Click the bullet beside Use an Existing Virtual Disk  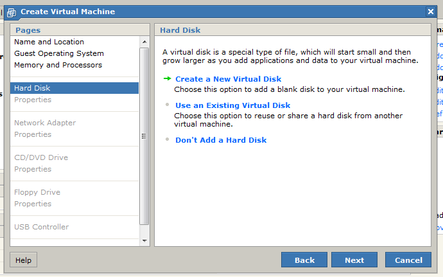pyautogui.click(x=168, y=105)
